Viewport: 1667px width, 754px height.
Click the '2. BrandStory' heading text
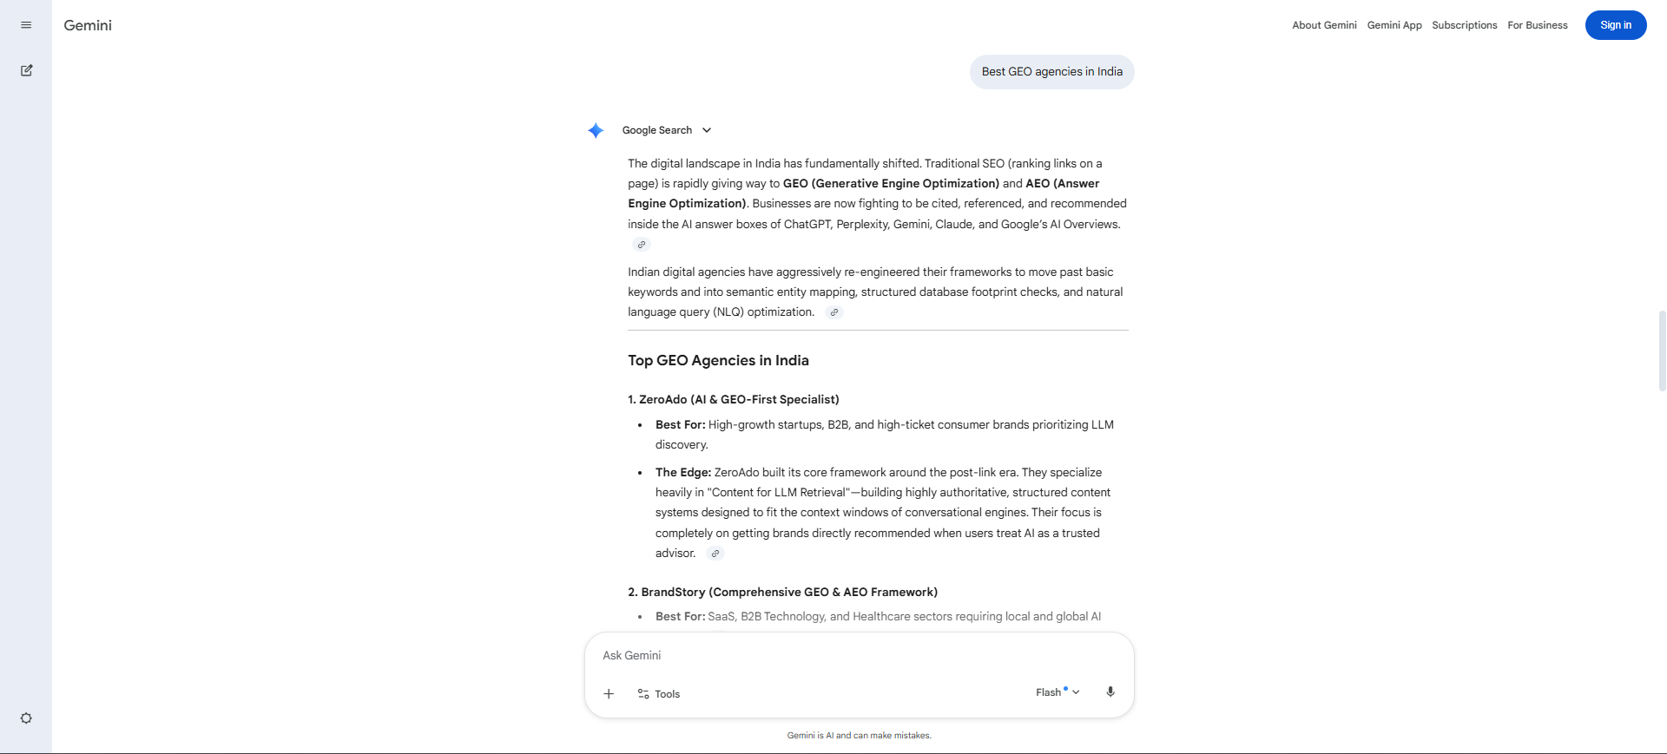tap(782, 592)
